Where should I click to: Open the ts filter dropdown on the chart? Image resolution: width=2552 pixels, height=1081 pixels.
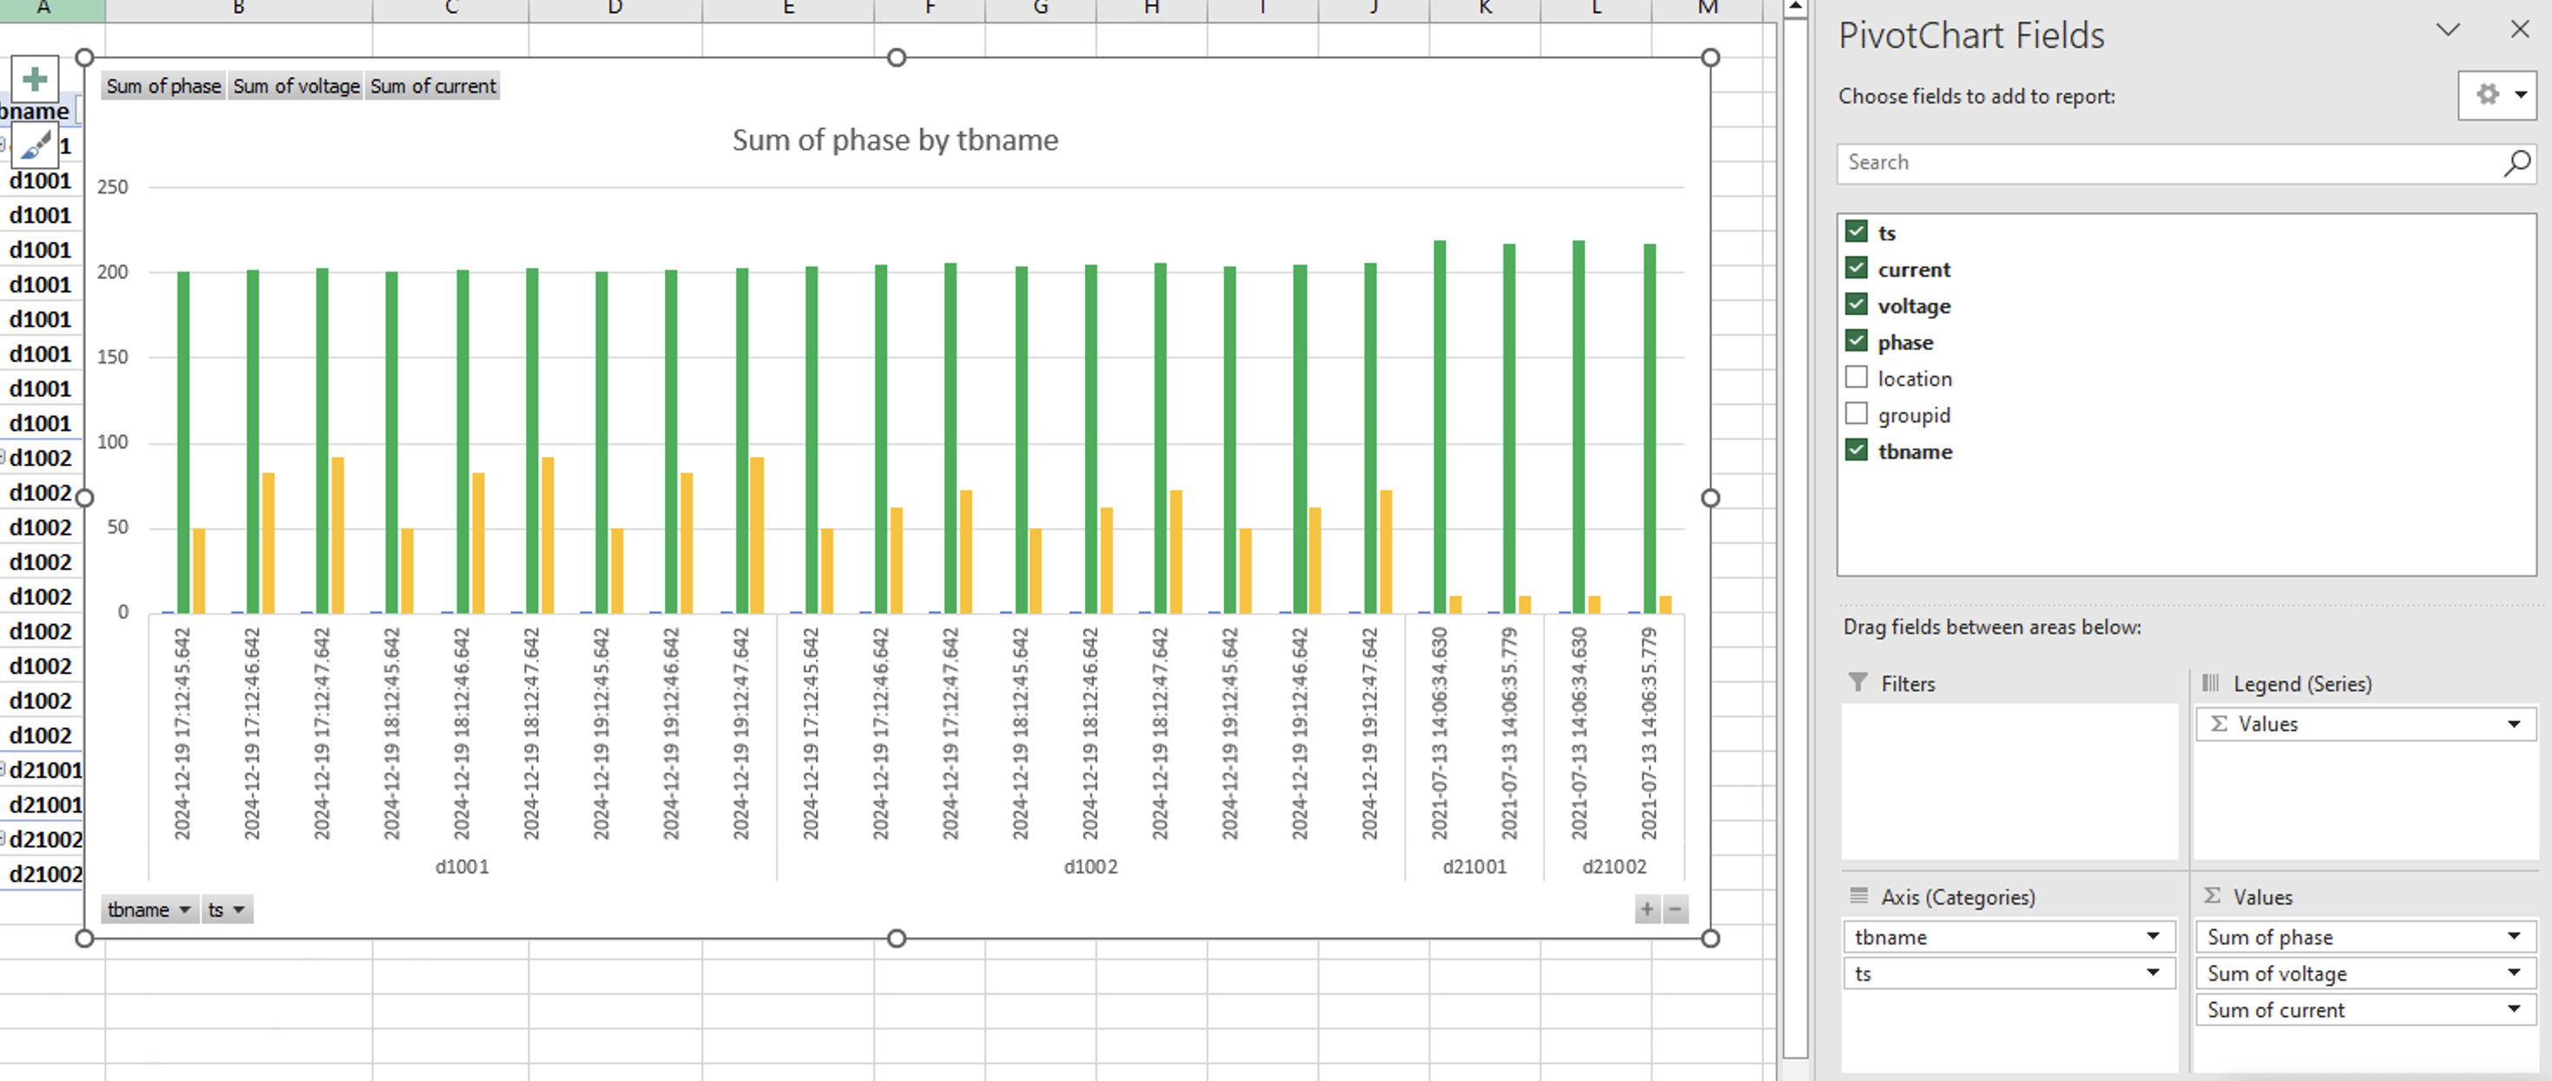point(239,908)
